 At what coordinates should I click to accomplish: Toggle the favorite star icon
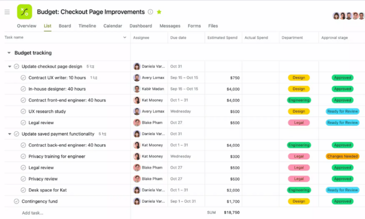pos(159,12)
